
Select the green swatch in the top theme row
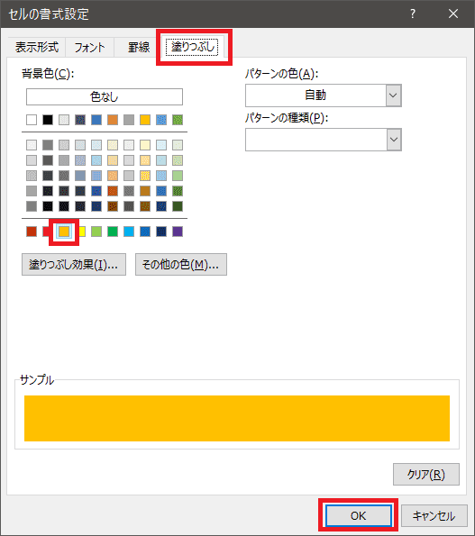click(178, 120)
